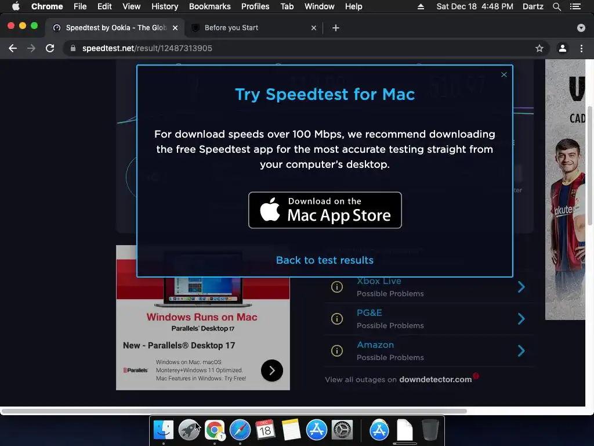Open Tab menu
This screenshot has width=594, height=446.
click(287, 6)
